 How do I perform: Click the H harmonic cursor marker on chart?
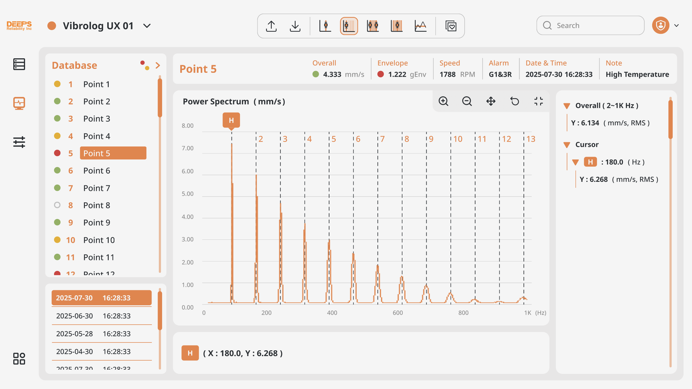(231, 121)
